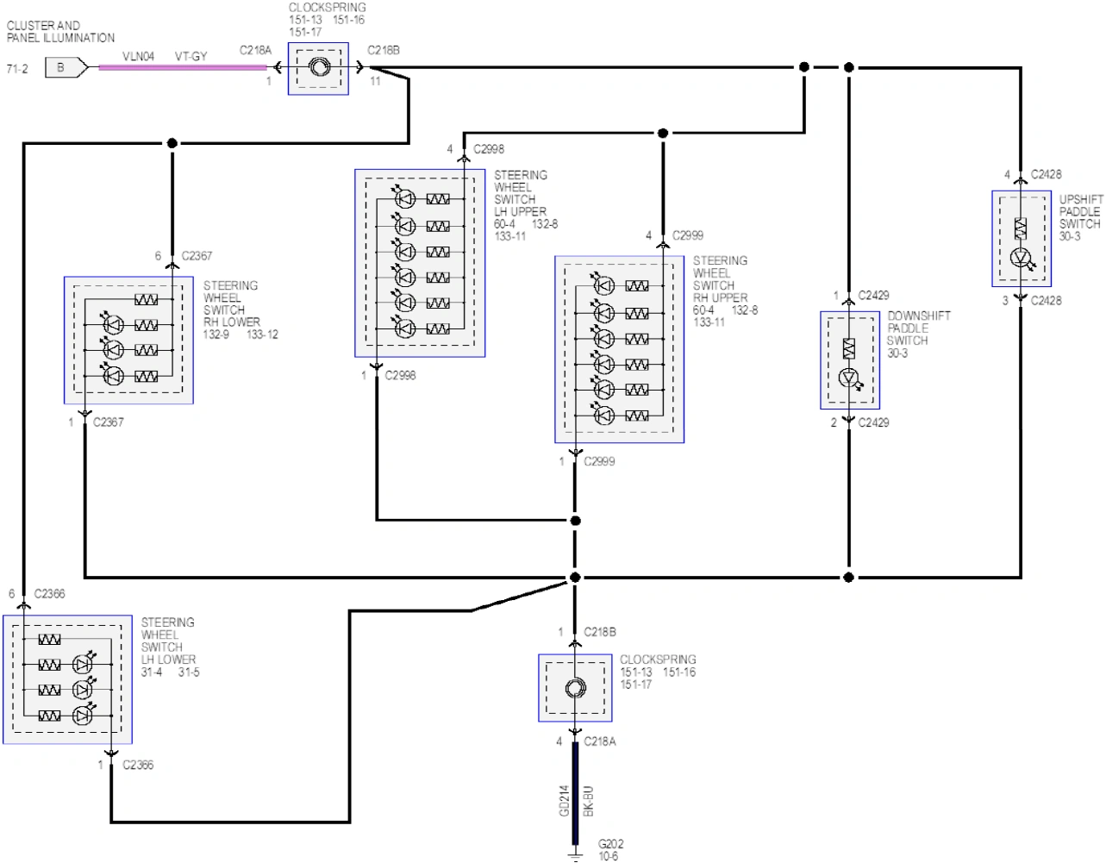Click the C2366 label at pin 6
This screenshot has height=863, width=1106.
(x=49, y=594)
